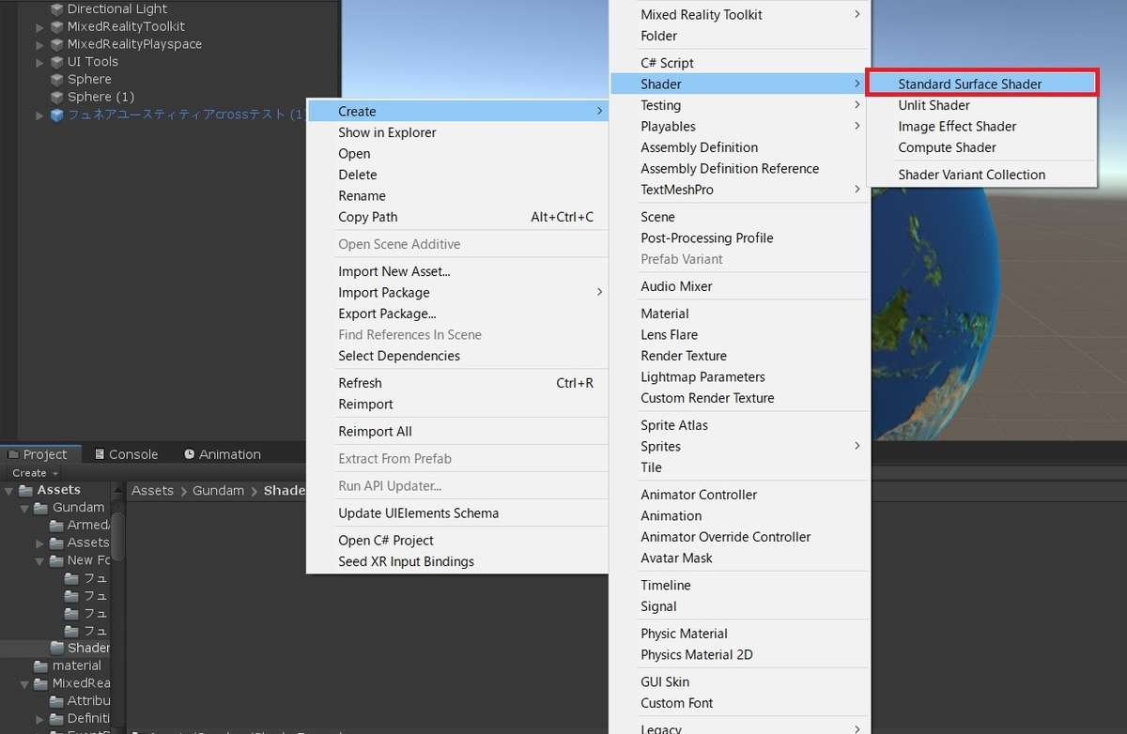
Task: Collapse the Gundam folder in Project tree
Action: click(24, 508)
